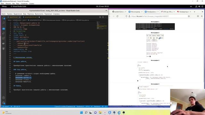Open OBS Studio on taskbar
Screen dimensions: 205x115
[124, 112]
